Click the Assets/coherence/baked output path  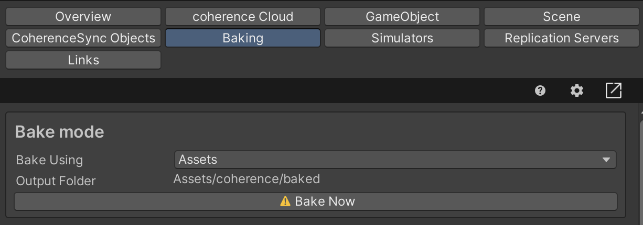[x=247, y=179]
